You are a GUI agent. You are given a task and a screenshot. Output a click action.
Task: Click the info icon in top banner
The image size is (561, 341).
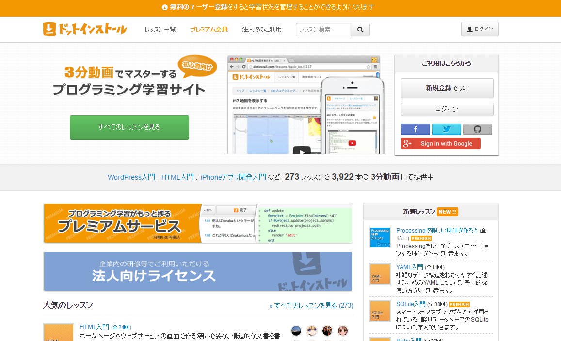tap(164, 7)
